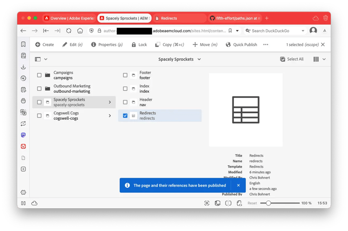Open browser settings gear icon
This screenshot has width=348, height=231.
tap(23, 192)
